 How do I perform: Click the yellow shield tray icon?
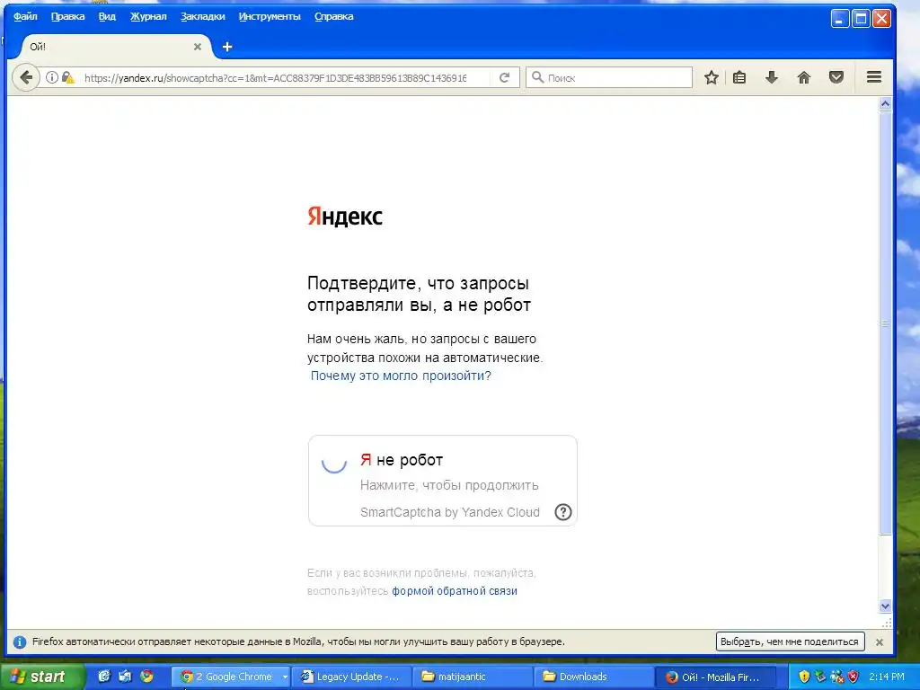[804, 677]
